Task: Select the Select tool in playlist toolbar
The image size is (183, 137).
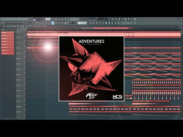Action: coord(19,26)
